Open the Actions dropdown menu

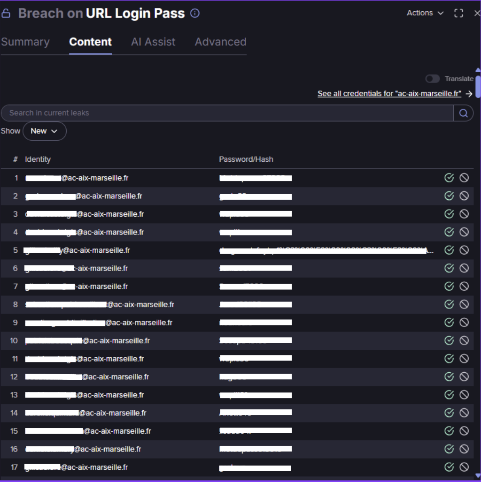click(425, 13)
